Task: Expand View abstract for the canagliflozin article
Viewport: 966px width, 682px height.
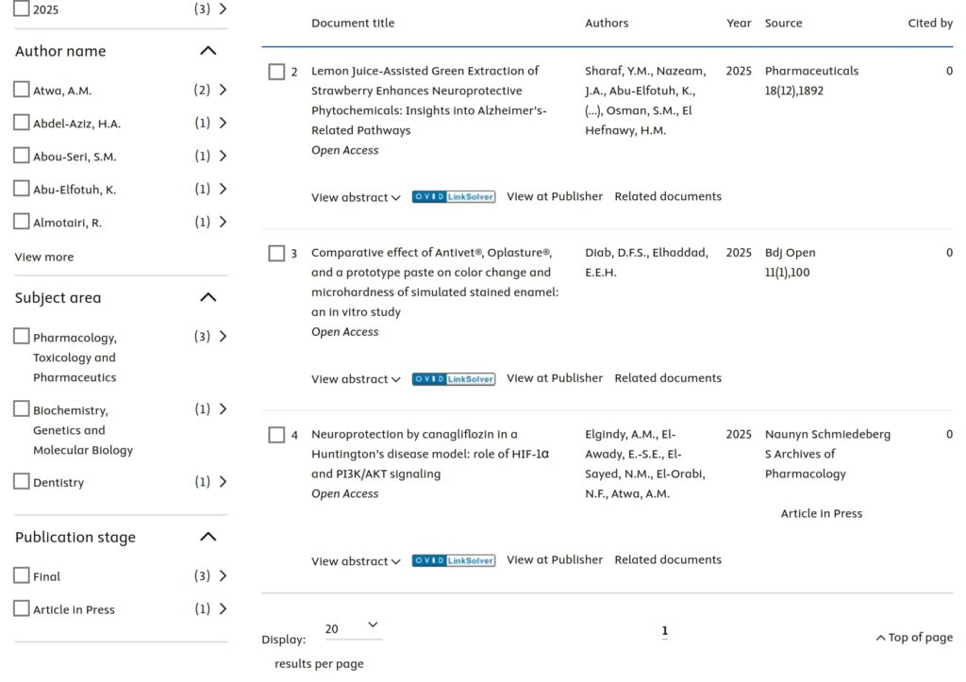Action: [x=356, y=561]
